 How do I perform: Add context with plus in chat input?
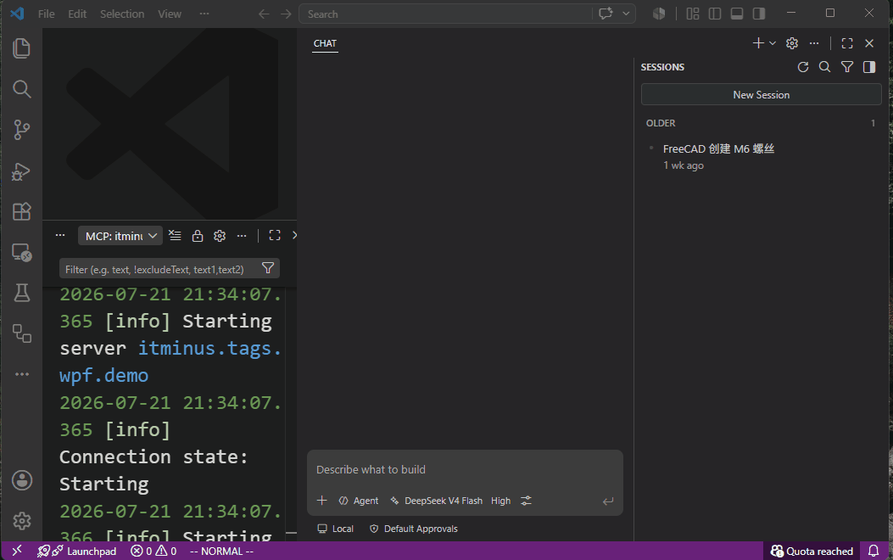[x=321, y=501]
